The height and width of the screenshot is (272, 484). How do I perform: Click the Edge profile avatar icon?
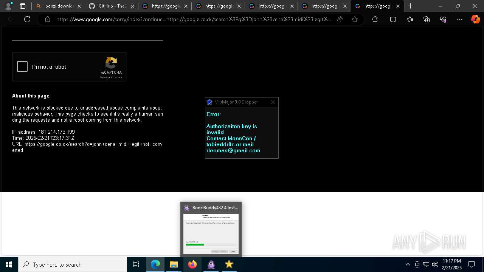coord(8,6)
